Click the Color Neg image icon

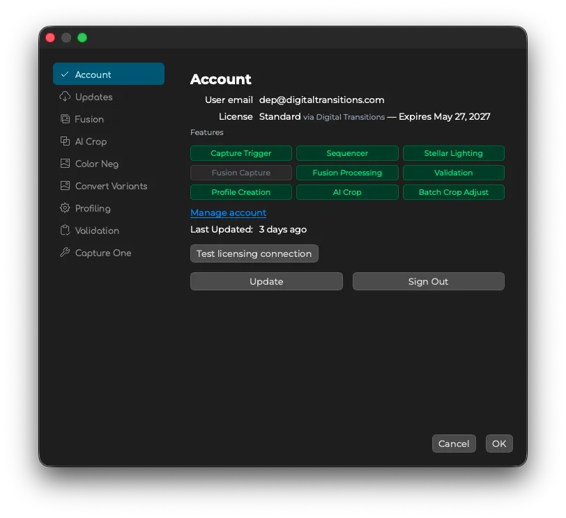(x=65, y=164)
